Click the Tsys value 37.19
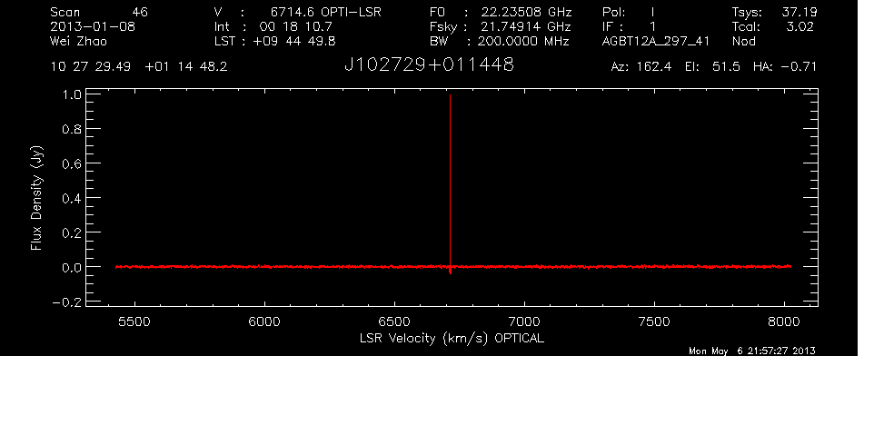This screenshot has width=874, height=445. tap(800, 12)
